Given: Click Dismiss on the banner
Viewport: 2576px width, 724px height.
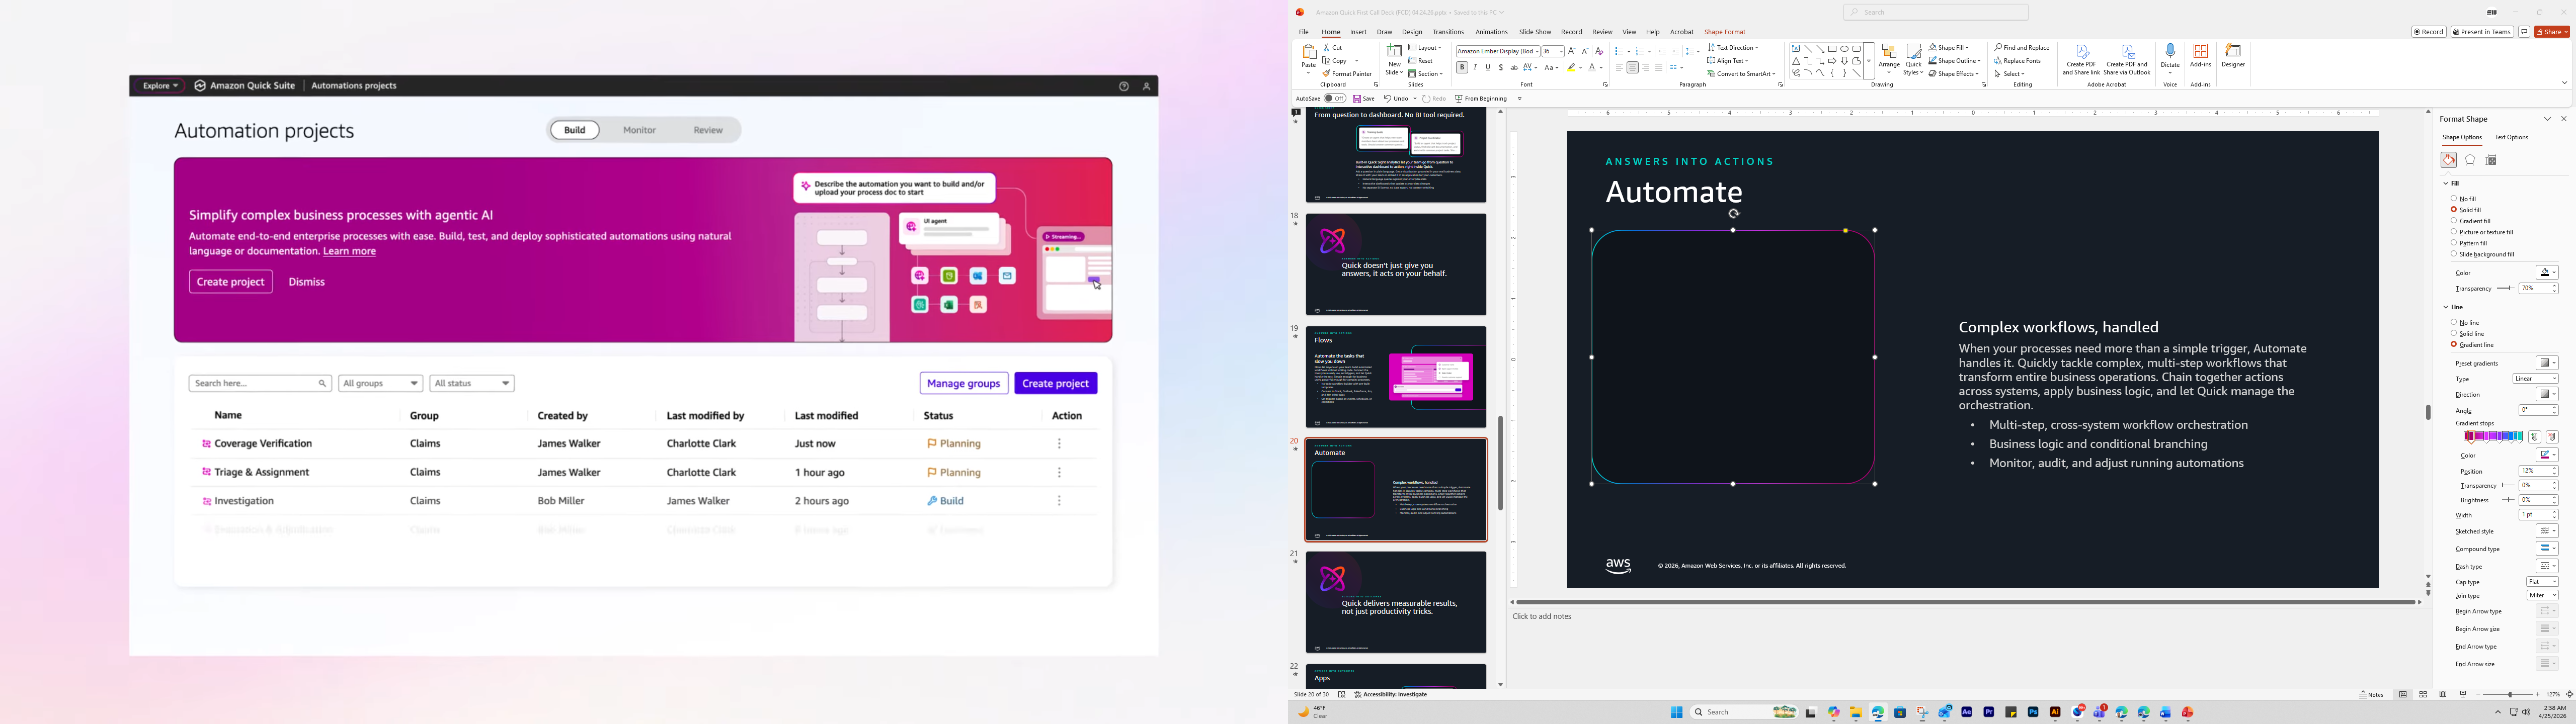Looking at the screenshot, I should [307, 283].
